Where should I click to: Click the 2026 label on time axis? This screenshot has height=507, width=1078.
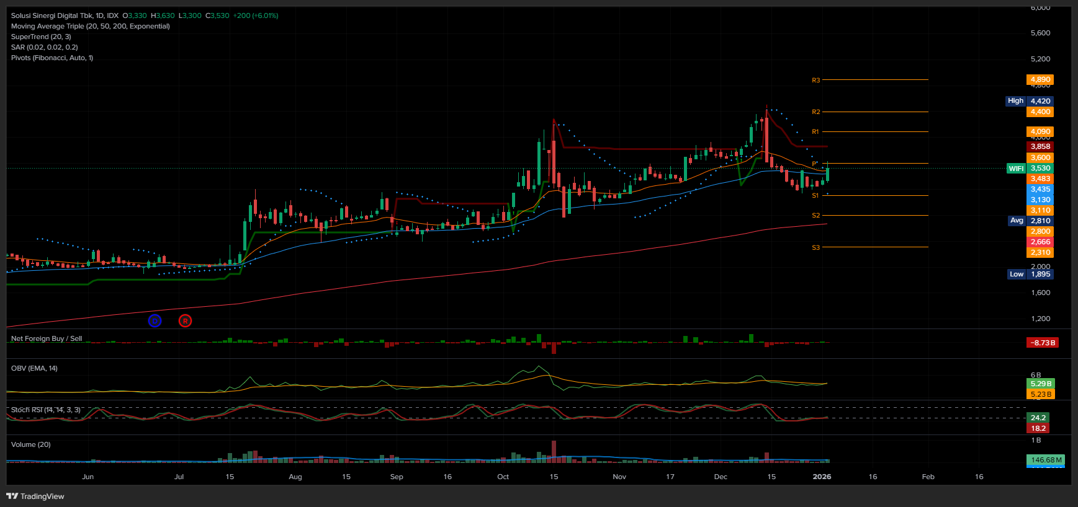coord(822,477)
